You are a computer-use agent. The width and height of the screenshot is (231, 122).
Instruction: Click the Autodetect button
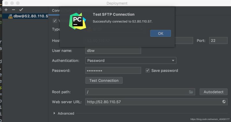pos(213,92)
